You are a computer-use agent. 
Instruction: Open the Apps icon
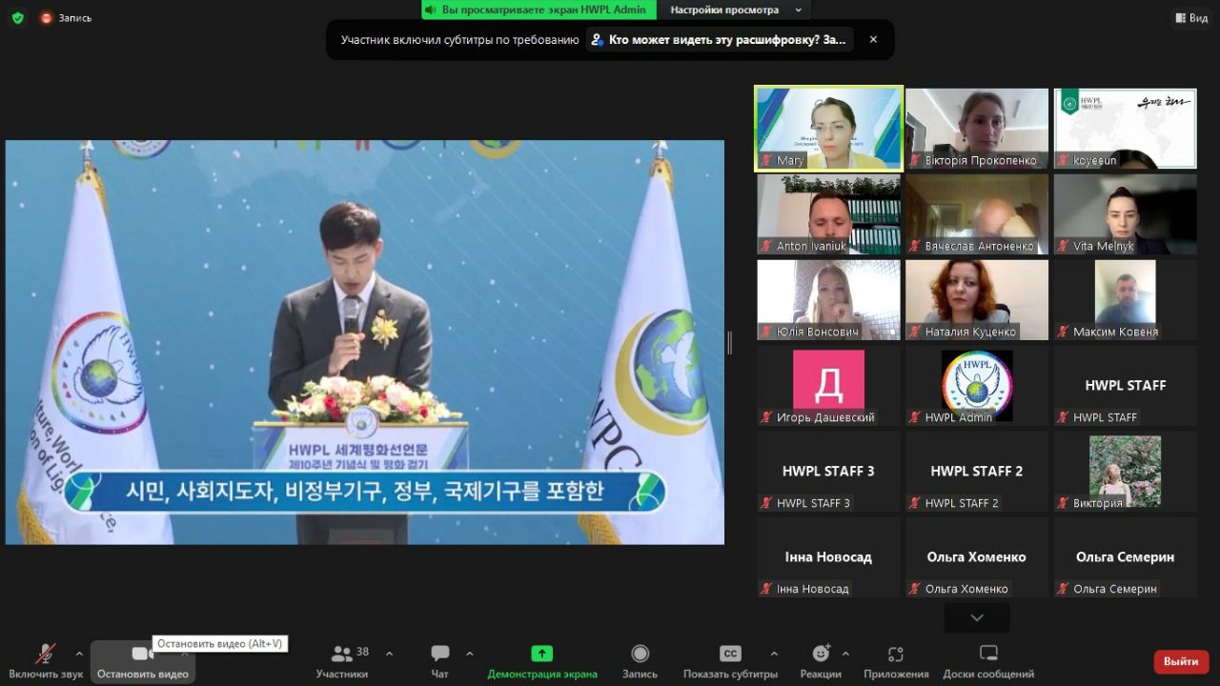(x=895, y=654)
